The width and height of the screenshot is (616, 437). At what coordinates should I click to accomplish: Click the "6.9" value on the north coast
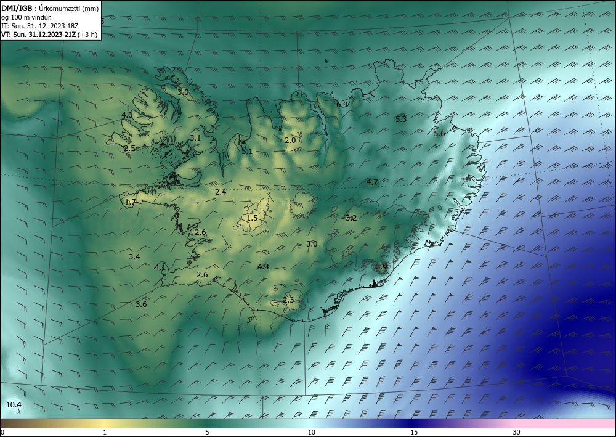click(342, 105)
